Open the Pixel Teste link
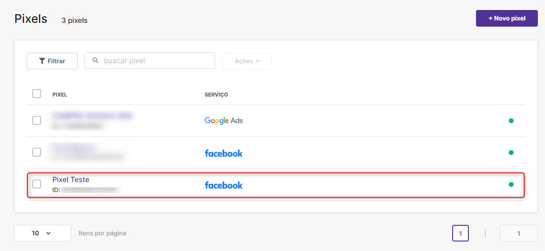The image size is (545, 251). (x=71, y=180)
